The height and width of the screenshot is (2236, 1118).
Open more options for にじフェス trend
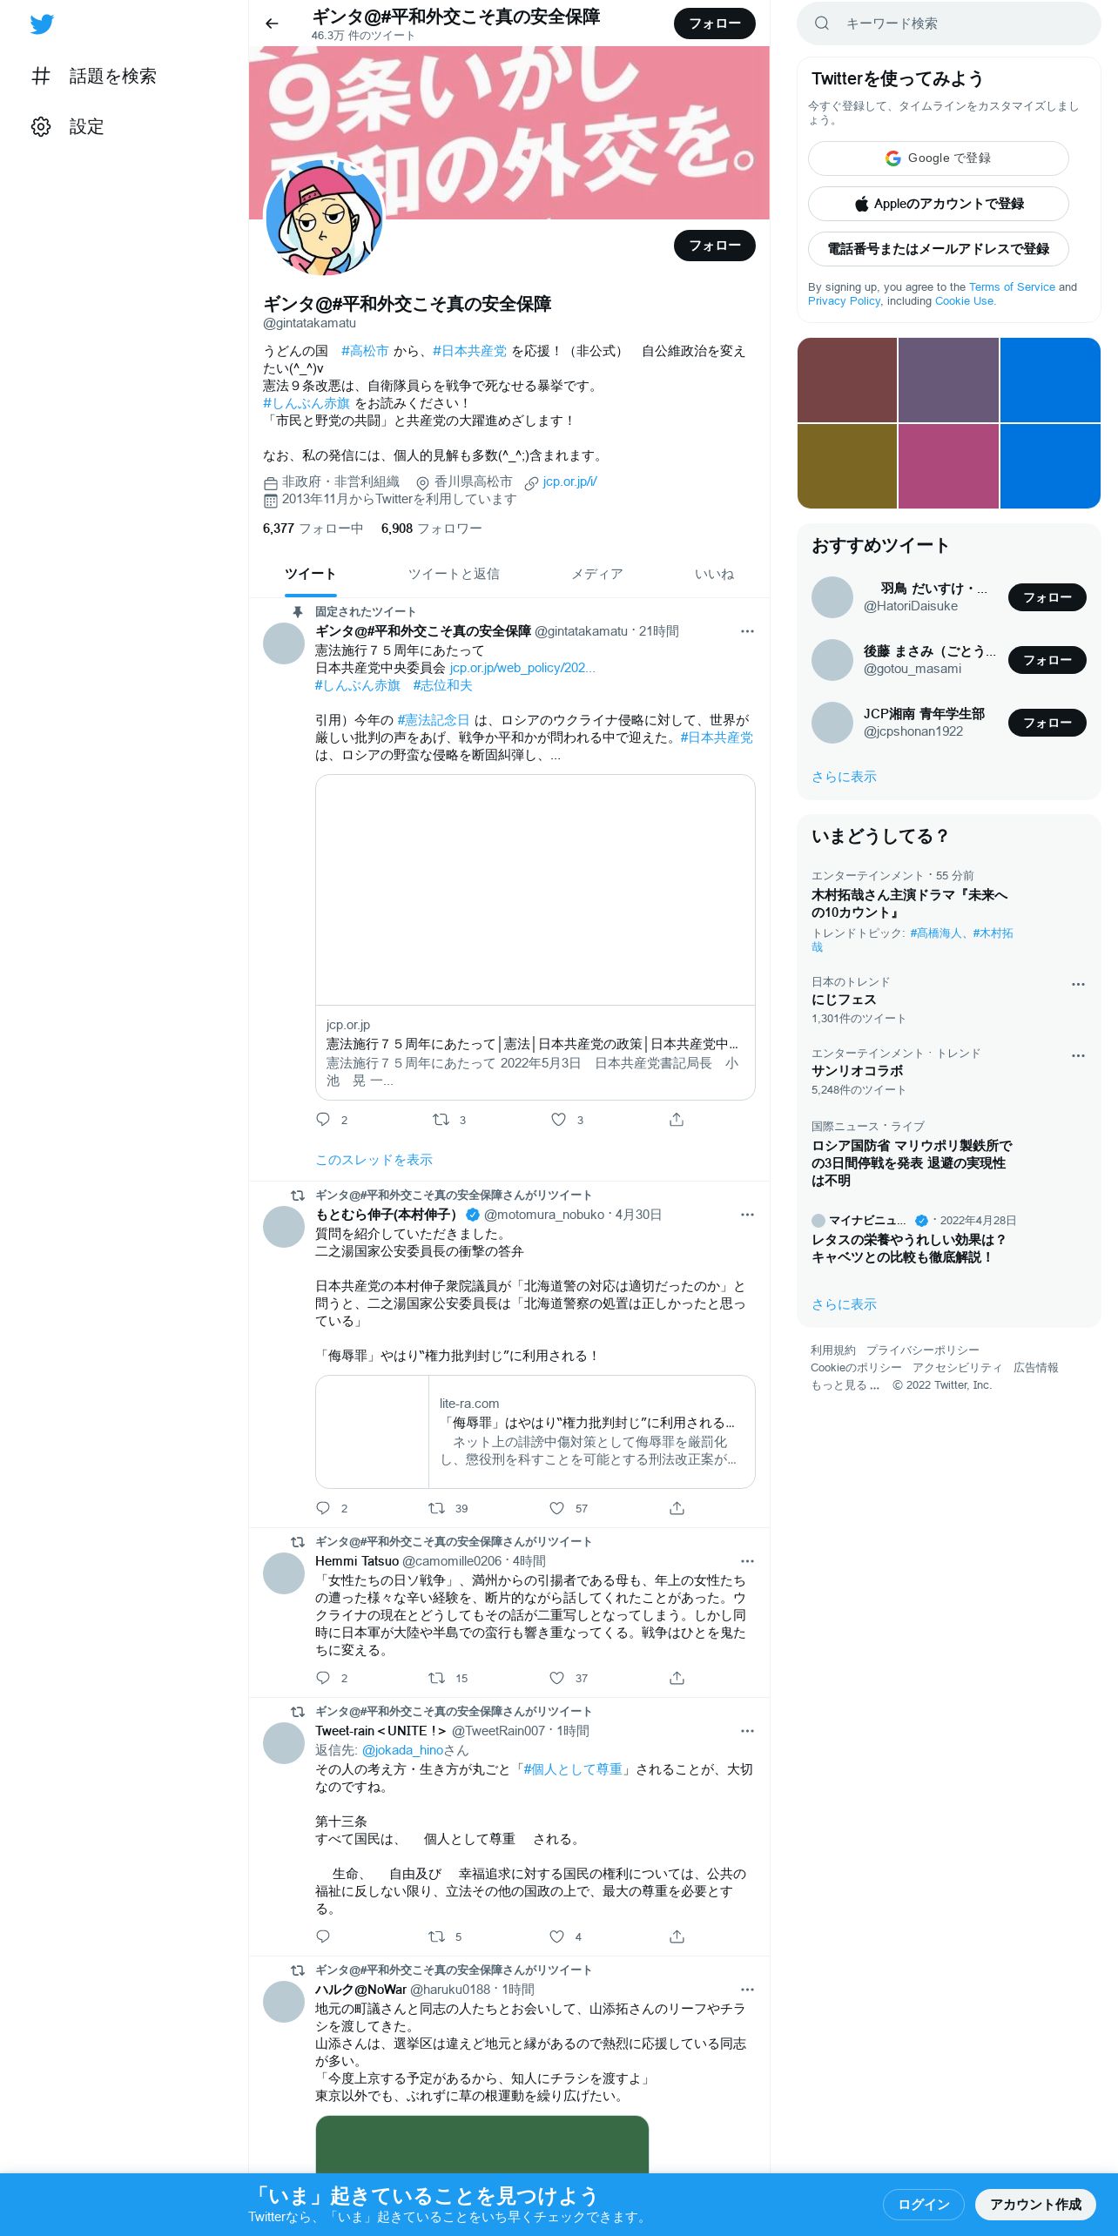tap(1078, 984)
